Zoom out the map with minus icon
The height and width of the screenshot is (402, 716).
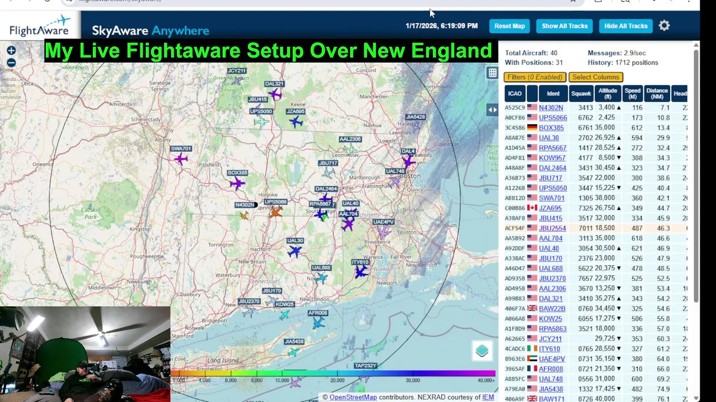11,63
